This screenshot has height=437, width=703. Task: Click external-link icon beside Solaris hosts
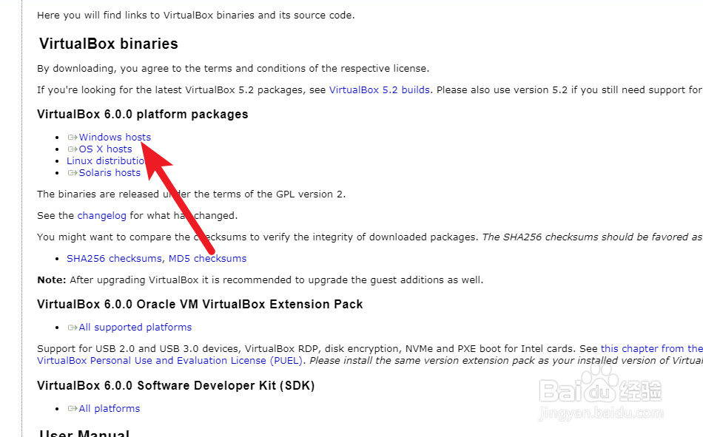(73, 172)
